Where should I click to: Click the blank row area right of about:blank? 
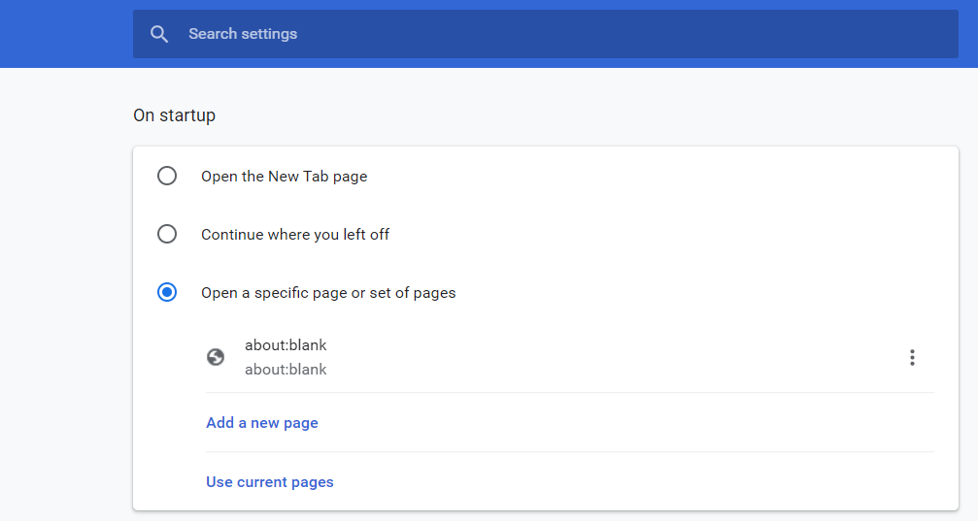(602, 357)
